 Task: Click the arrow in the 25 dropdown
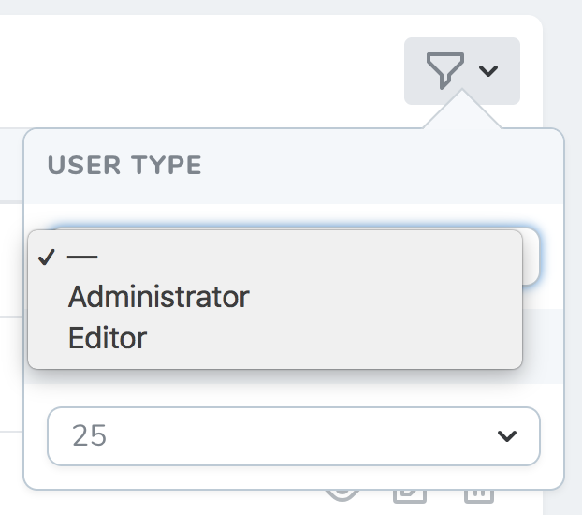click(507, 435)
